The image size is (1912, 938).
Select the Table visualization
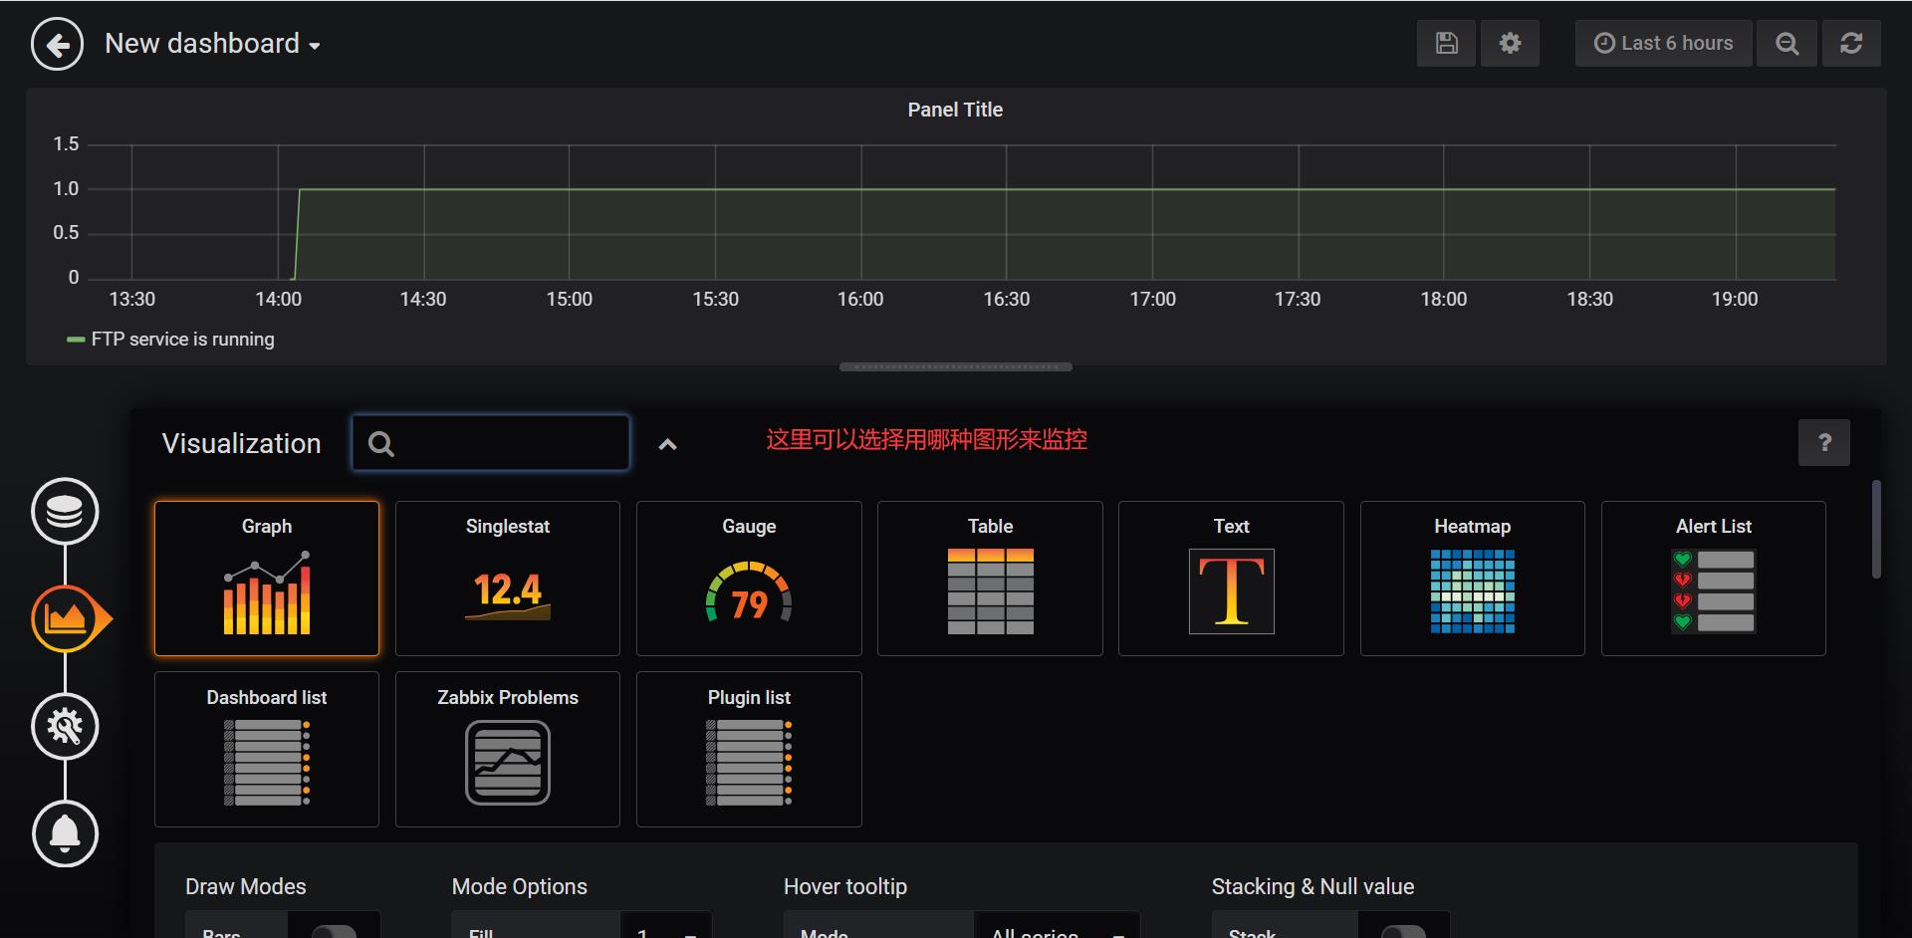coord(990,579)
